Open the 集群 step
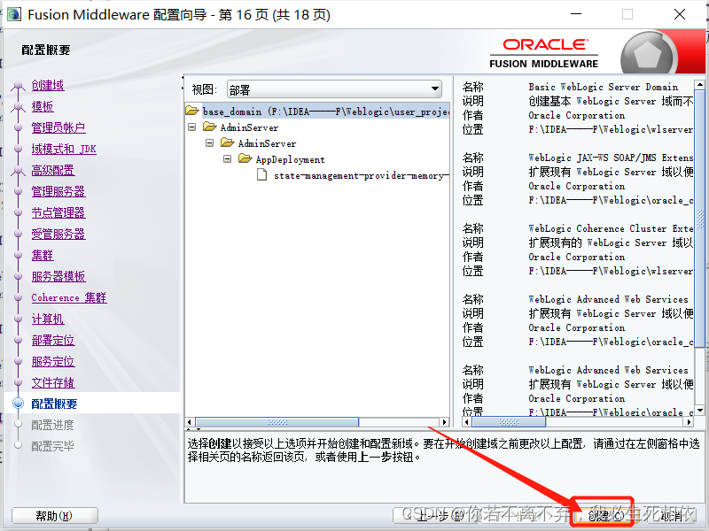709x531 pixels. pos(43,255)
